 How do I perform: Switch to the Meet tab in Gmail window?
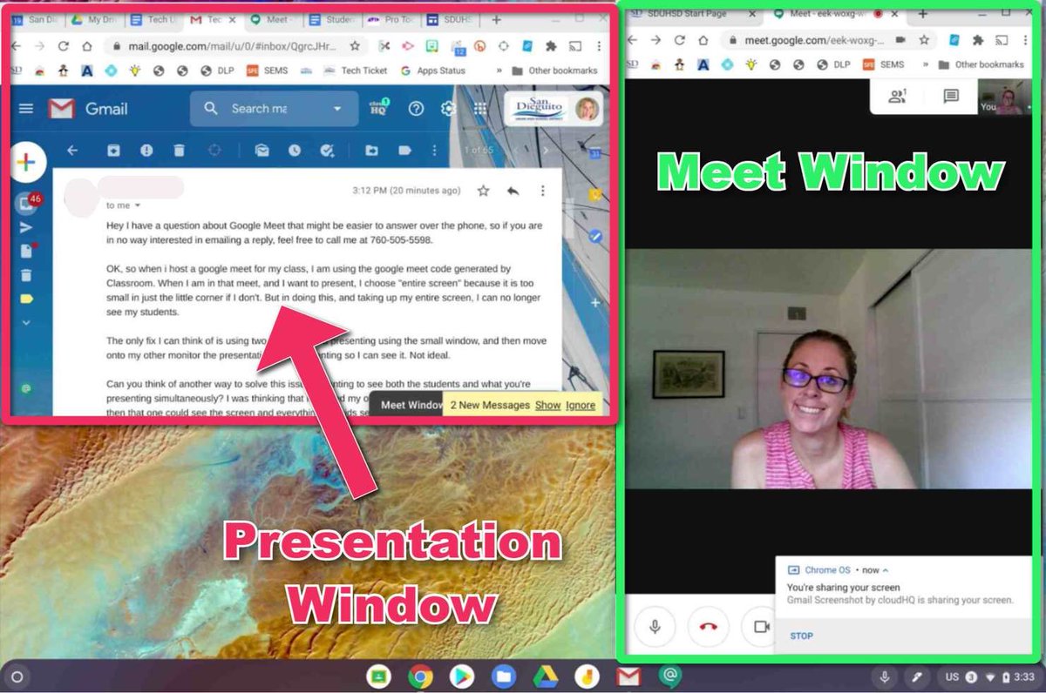[x=271, y=19]
